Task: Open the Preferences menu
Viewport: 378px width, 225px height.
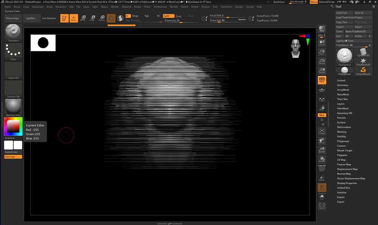Action: [x=160, y=7]
